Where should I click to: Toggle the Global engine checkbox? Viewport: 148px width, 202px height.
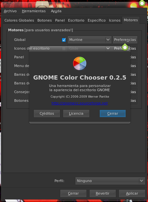pos(64,40)
